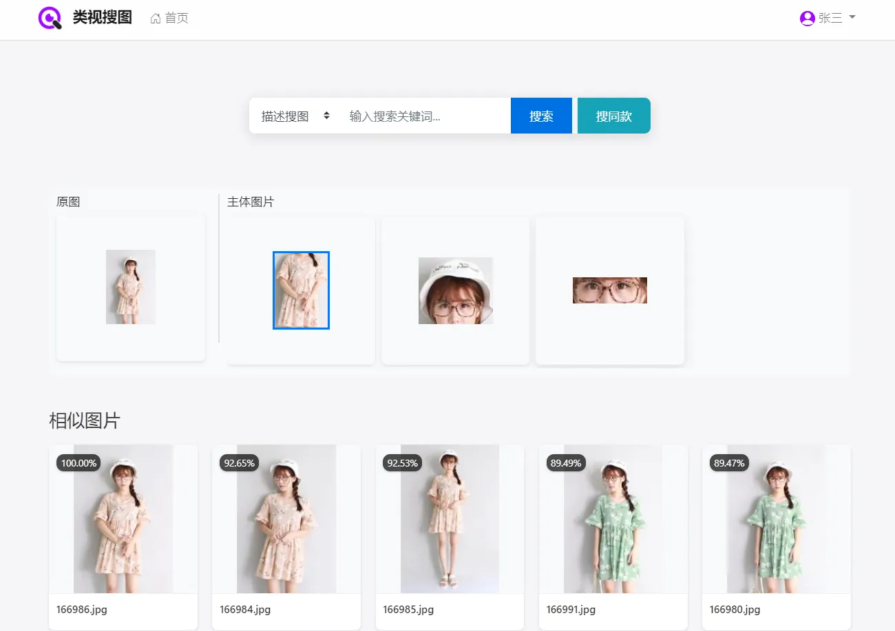Navigate to the 首页 menu item
The height and width of the screenshot is (631, 895).
(x=174, y=18)
